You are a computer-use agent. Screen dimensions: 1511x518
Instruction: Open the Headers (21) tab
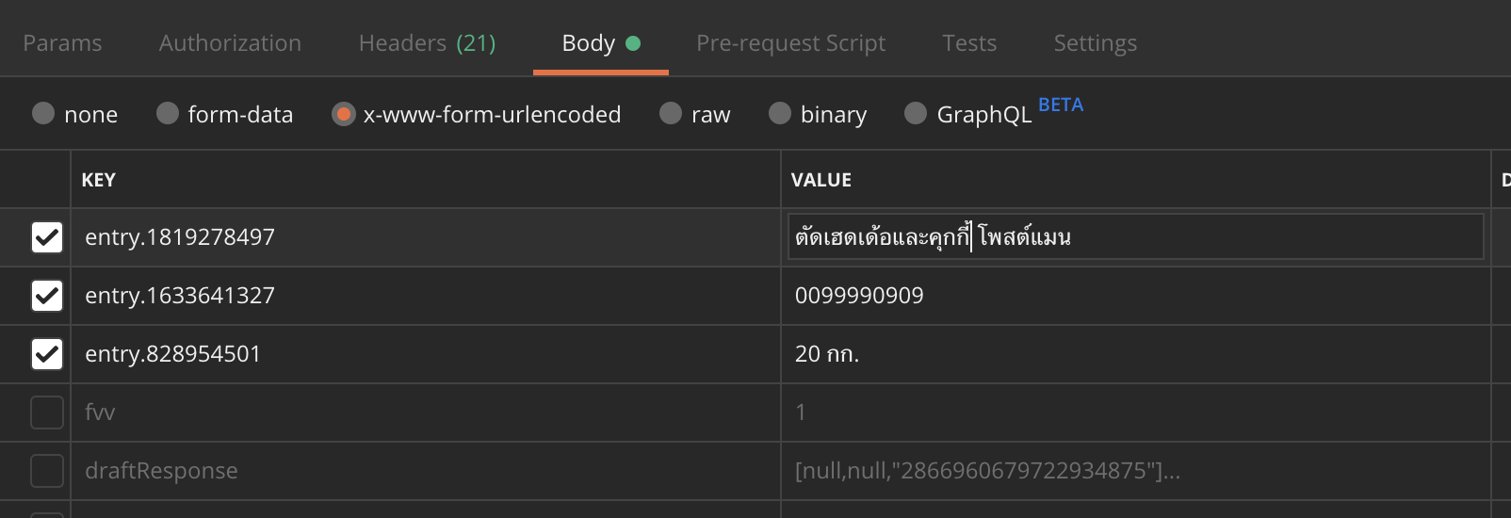[427, 43]
